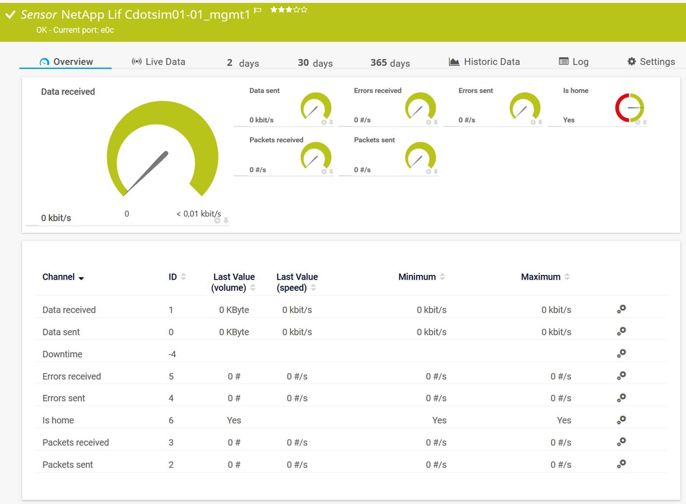Open settings gear next to Is home channel
Image resolution: width=686 pixels, height=504 pixels.
click(x=620, y=419)
